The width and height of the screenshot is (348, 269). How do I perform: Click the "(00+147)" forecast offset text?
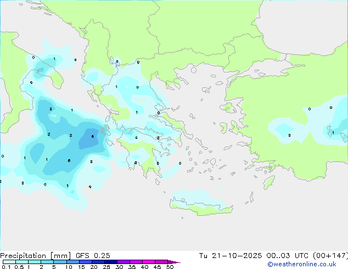click(x=330, y=256)
